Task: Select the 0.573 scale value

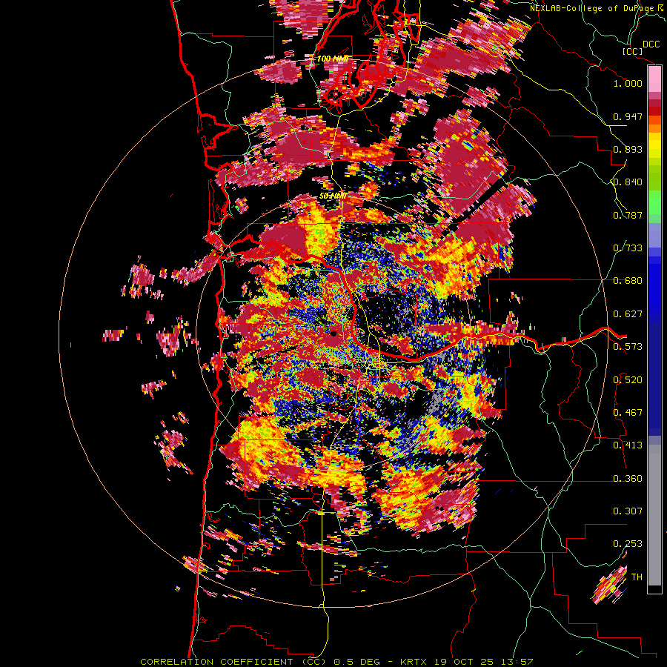Action: [628, 347]
